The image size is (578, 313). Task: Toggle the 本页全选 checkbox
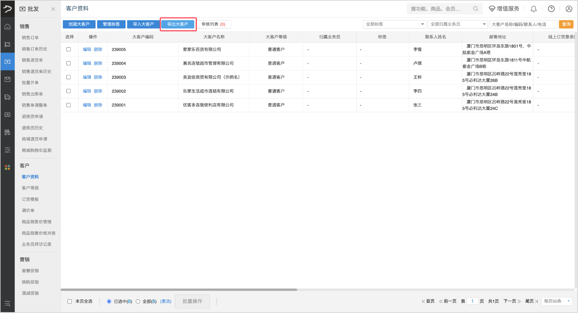pyautogui.click(x=70, y=301)
